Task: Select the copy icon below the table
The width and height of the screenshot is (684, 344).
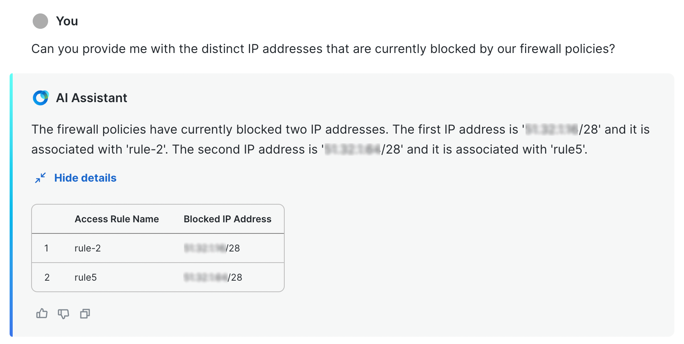Action: coord(85,314)
